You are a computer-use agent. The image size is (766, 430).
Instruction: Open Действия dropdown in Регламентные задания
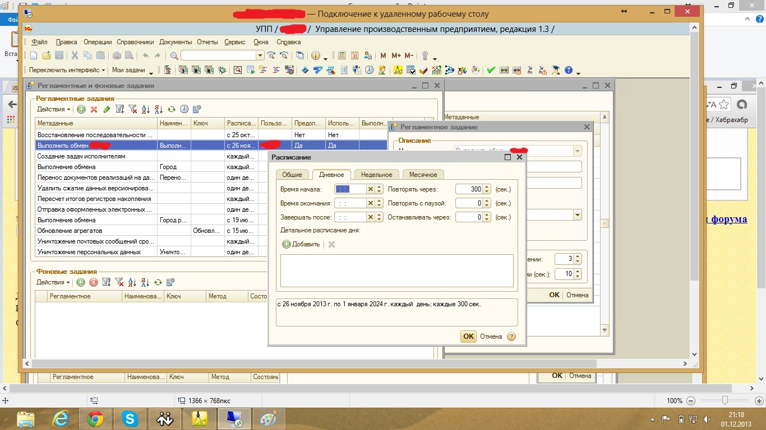(53, 110)
